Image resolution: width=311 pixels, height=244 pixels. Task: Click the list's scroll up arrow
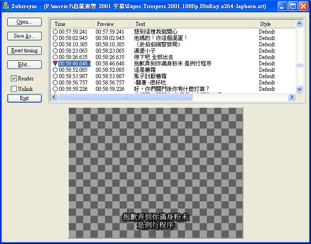tap(299, 24)
